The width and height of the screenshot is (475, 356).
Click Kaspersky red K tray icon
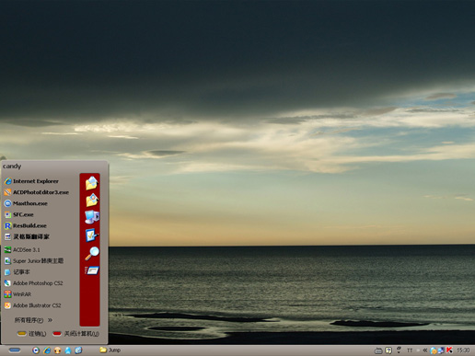[449, 350]
